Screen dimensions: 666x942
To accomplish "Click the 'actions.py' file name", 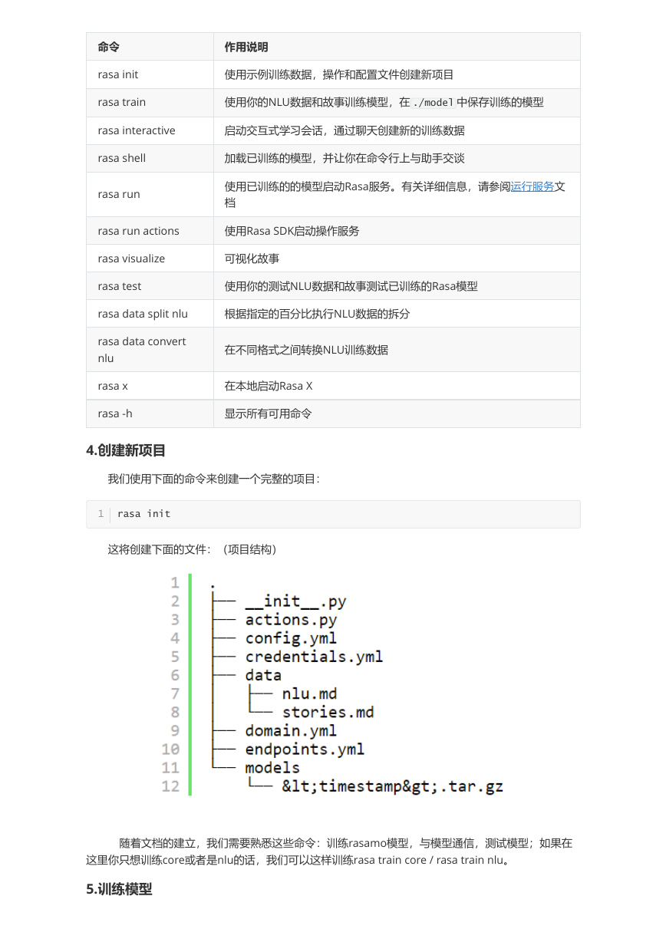I will pyautogui.click(x=291, y=620).
